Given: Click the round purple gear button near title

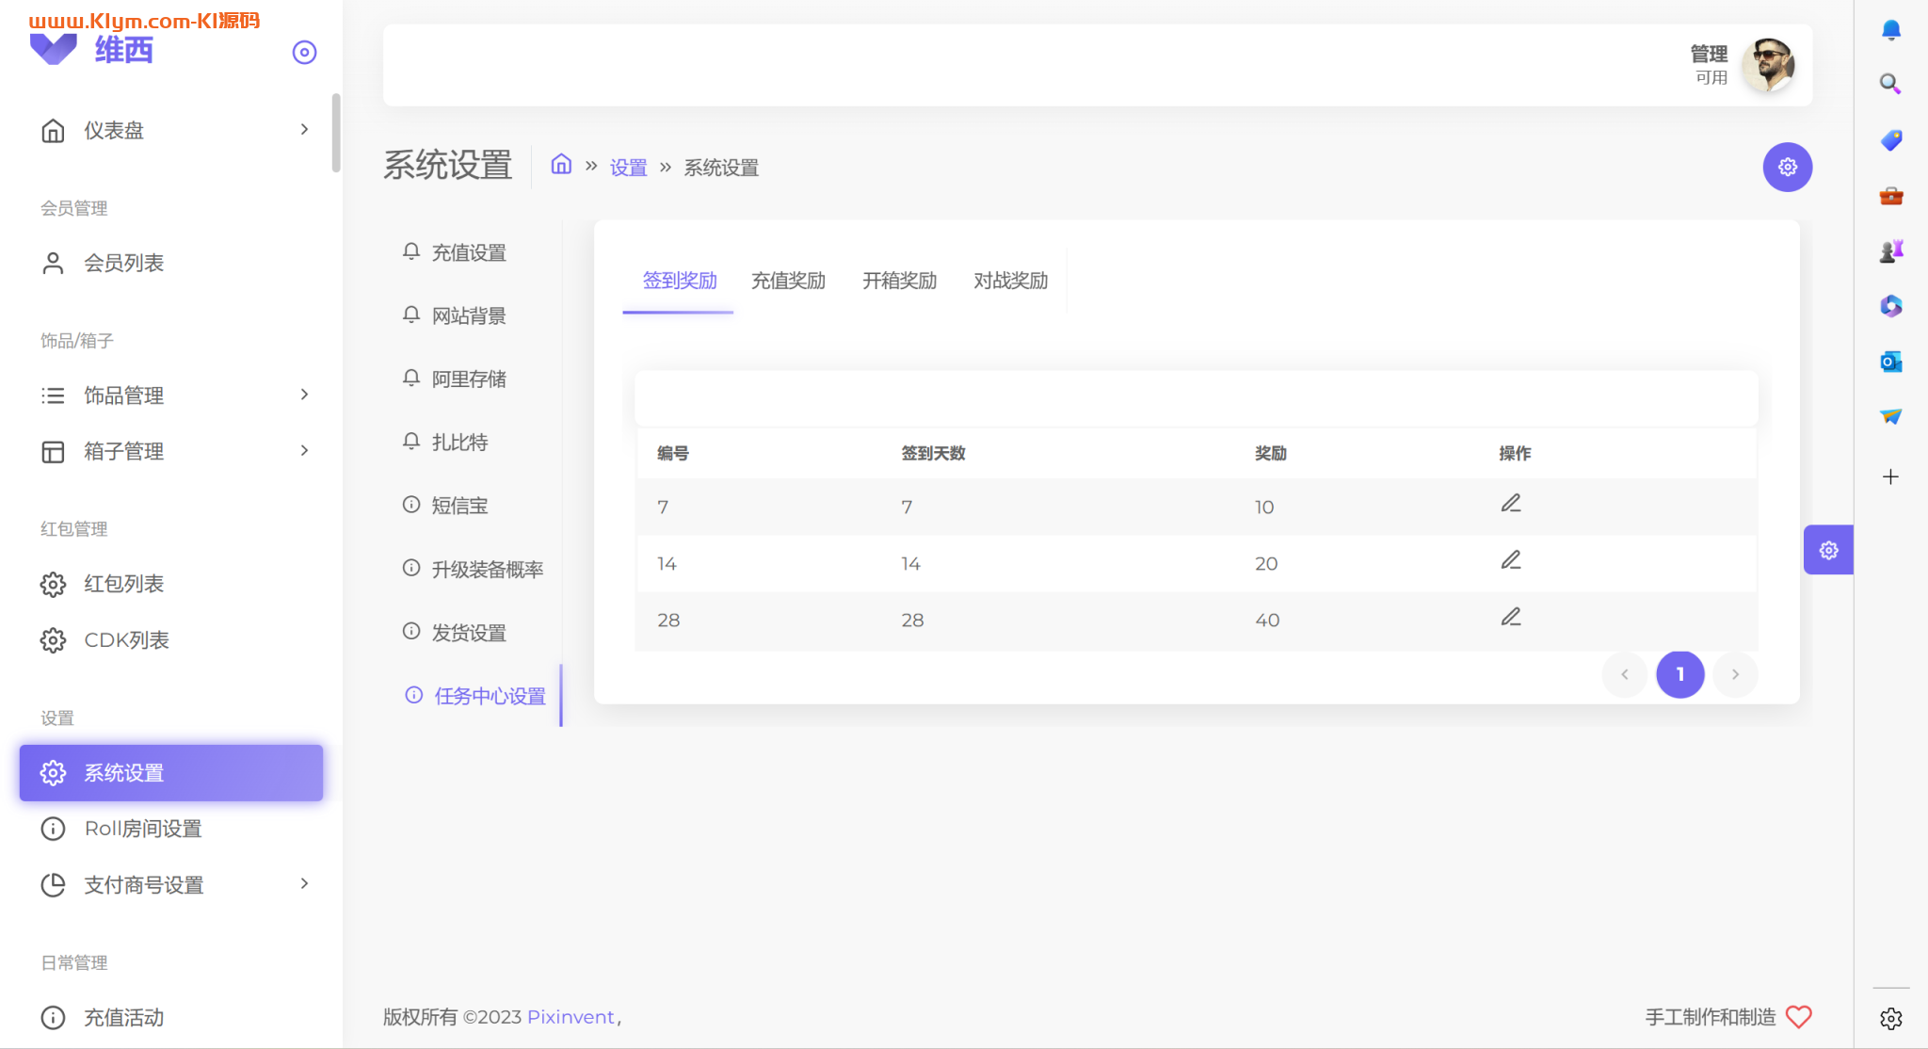Looking at the screenshot, I should [1787, 167].
